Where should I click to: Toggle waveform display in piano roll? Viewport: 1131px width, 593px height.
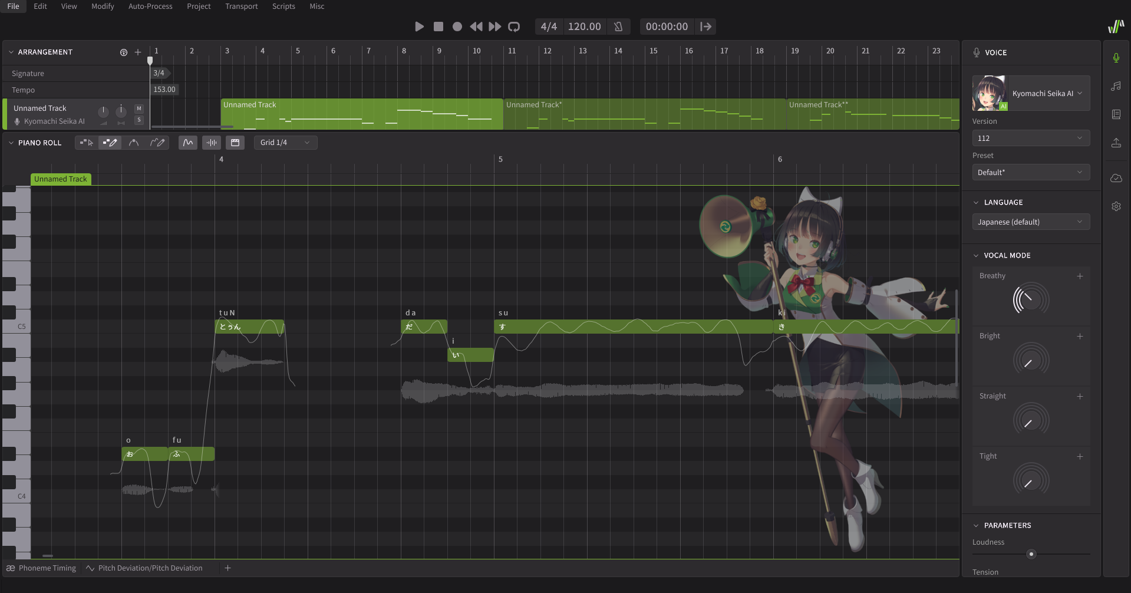tap(212, 143)
